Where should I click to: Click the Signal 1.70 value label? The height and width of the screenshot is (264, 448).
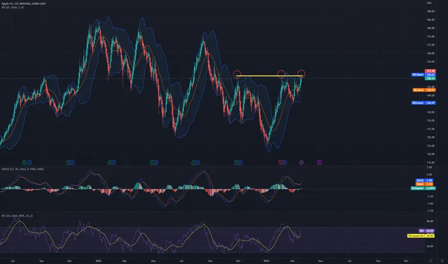[x=424, y=184]
